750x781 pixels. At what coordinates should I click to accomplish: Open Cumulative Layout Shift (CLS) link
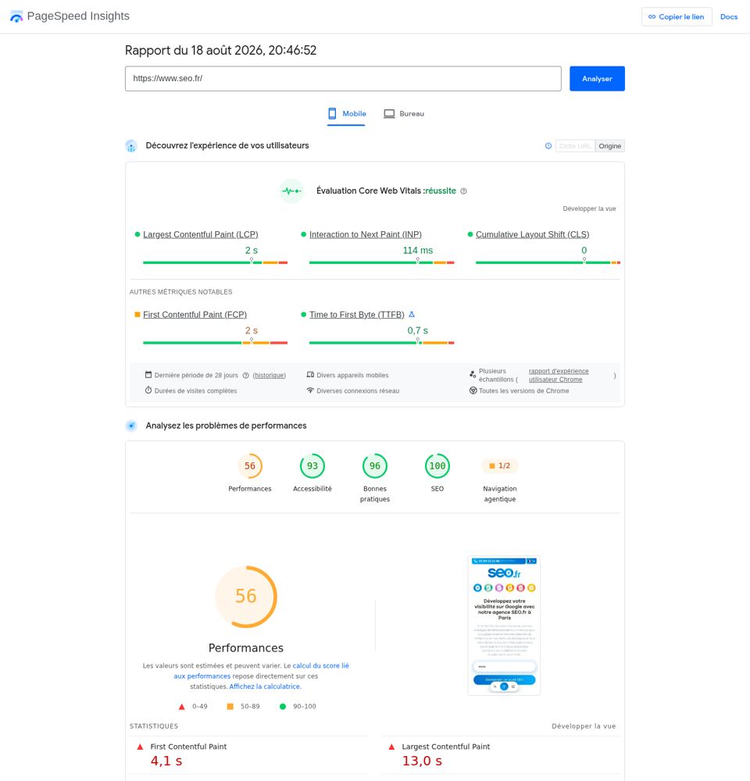point(532,234)
